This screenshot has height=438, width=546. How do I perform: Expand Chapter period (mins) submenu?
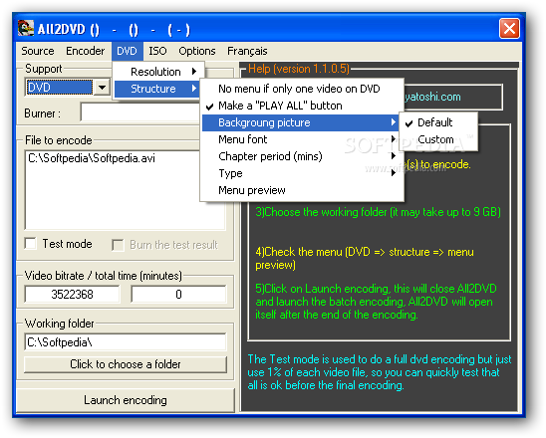tap(302, 156)
